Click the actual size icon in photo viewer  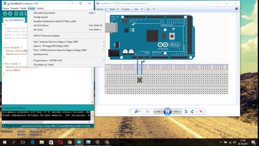148,112
